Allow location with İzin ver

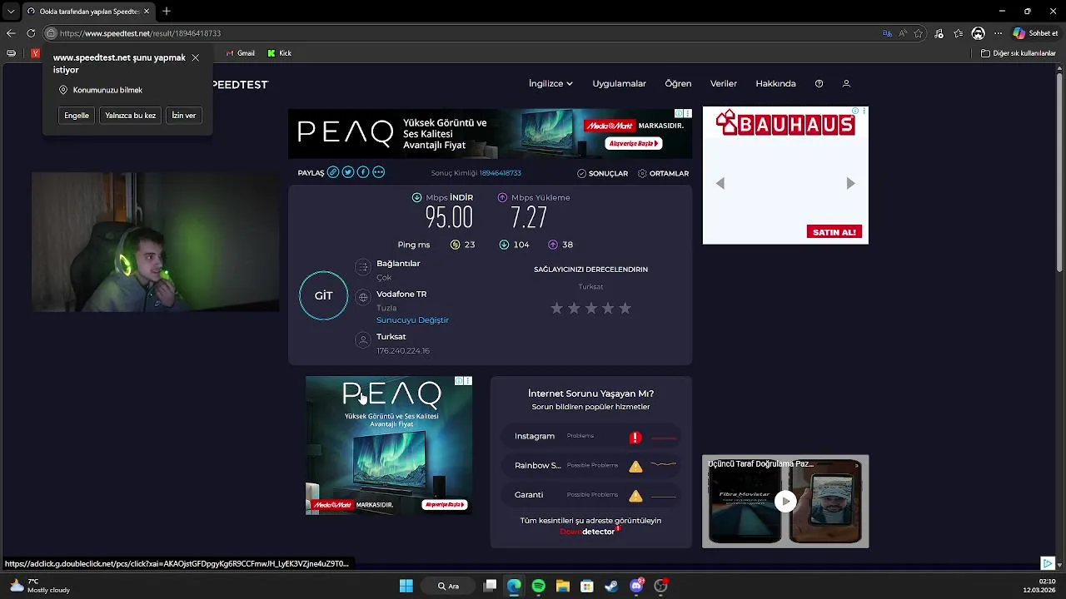pos(184,116)
